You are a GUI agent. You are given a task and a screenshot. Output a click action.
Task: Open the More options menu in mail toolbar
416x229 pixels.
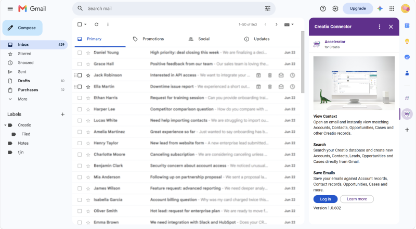point(108,24)
